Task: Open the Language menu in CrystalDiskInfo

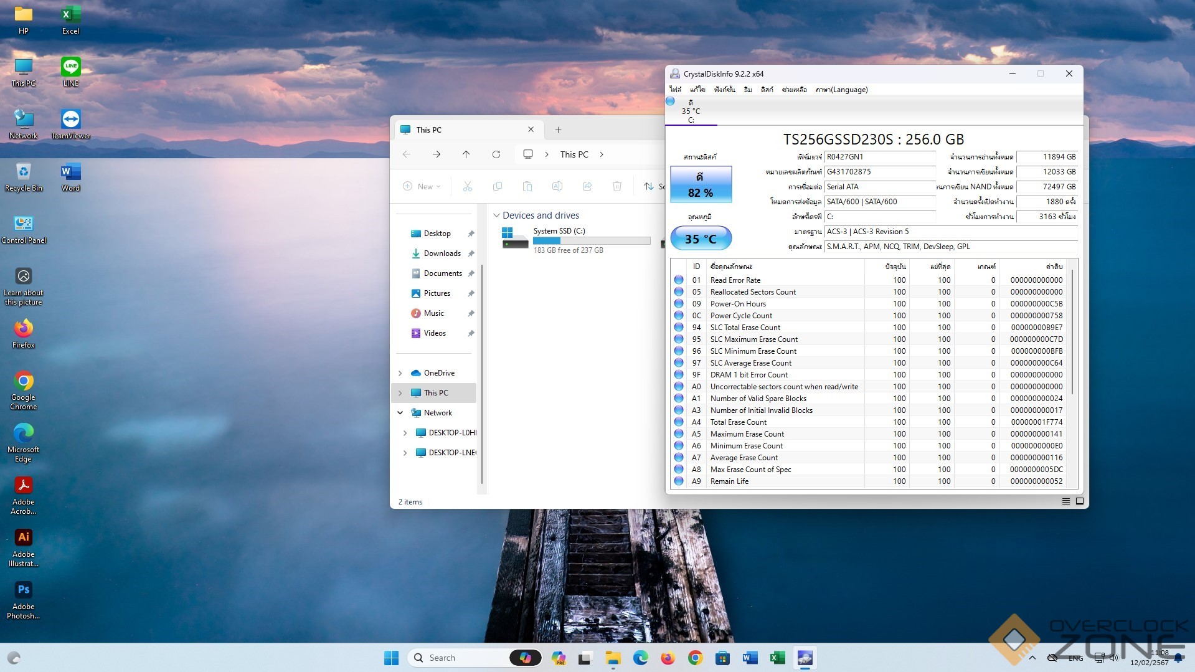Action: point(841,90)
